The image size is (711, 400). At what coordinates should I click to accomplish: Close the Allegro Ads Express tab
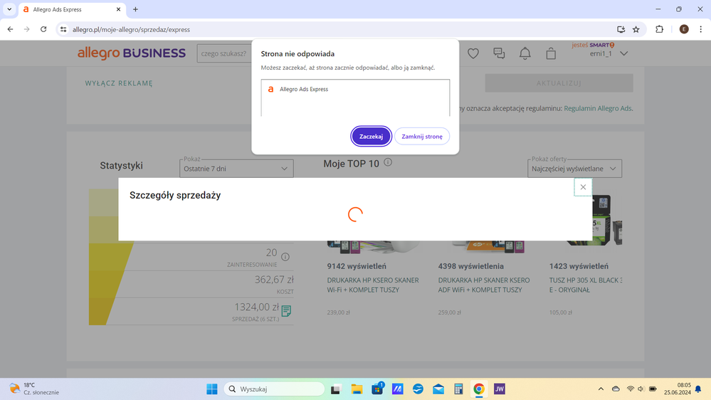[x=118, y=9]
